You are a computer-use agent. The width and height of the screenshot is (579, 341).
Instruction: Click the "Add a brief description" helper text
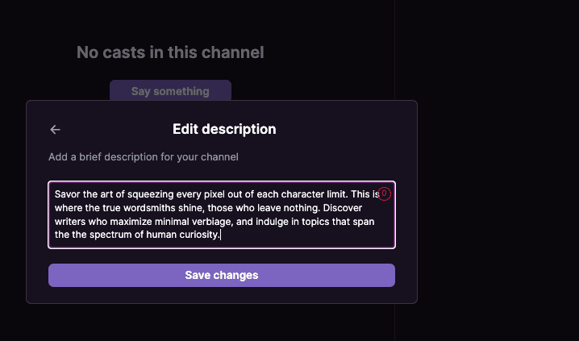tap(144, 157)
